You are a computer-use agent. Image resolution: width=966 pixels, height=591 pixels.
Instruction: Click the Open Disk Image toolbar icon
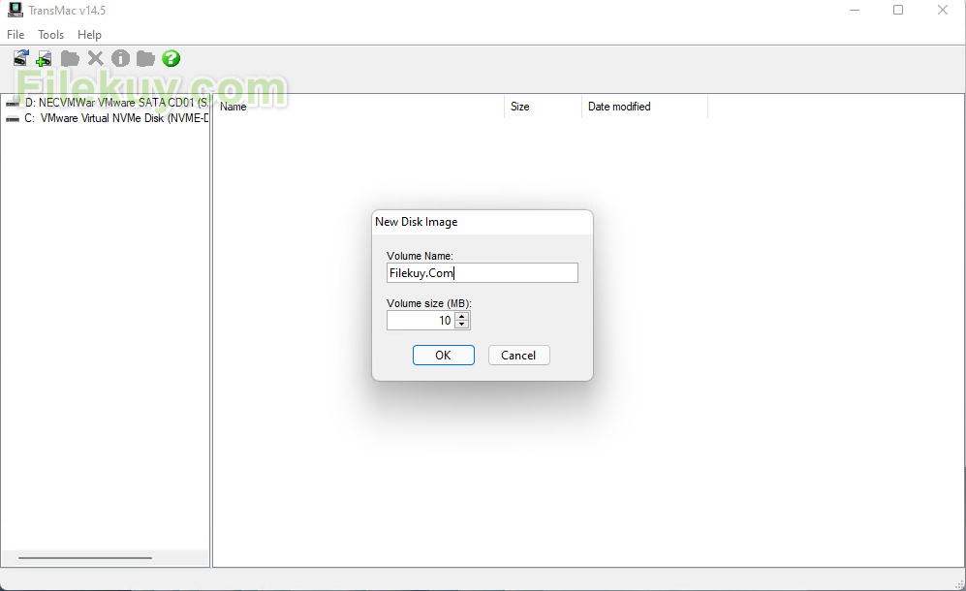(21, 58)
